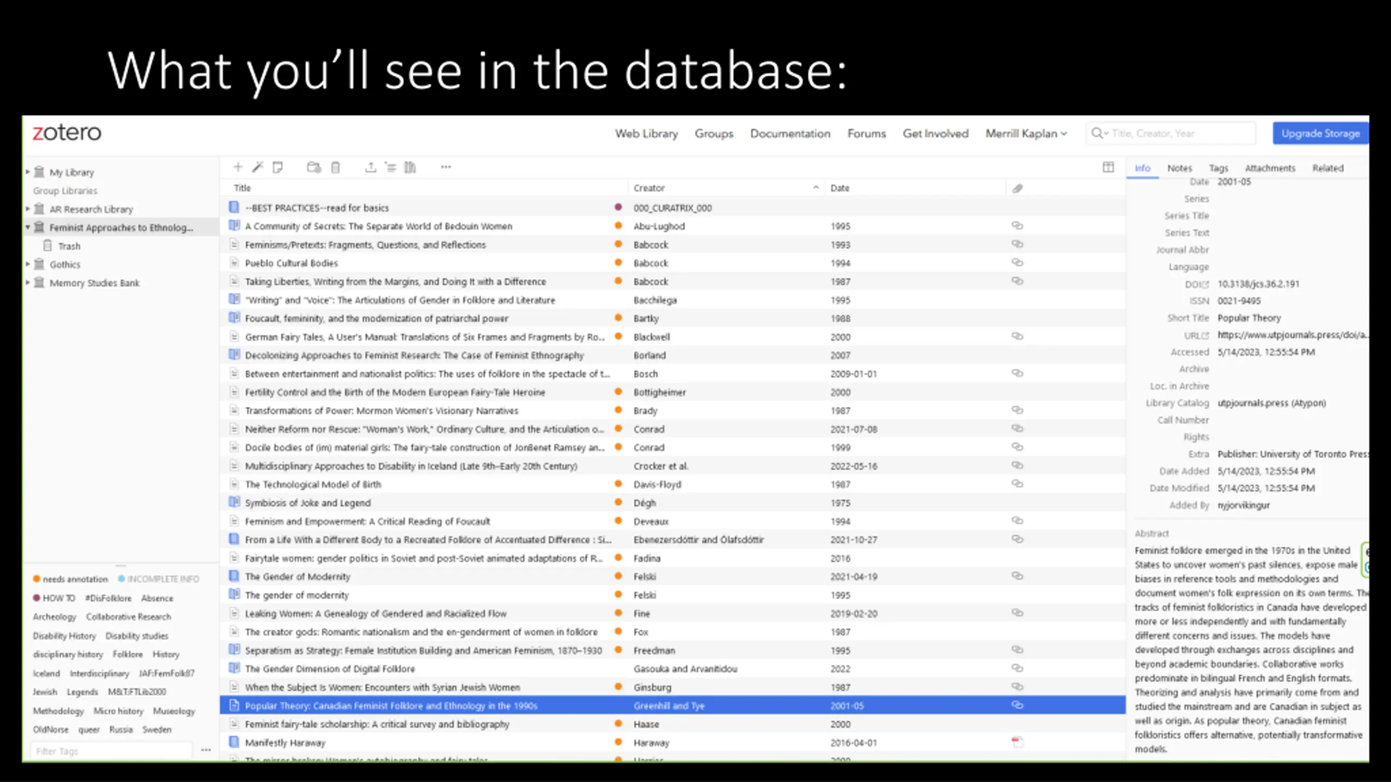Open the tag selector ellipsis menu

pos(205,750)
